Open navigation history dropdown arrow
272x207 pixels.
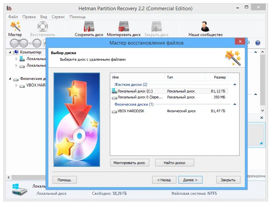coord(30,43)
